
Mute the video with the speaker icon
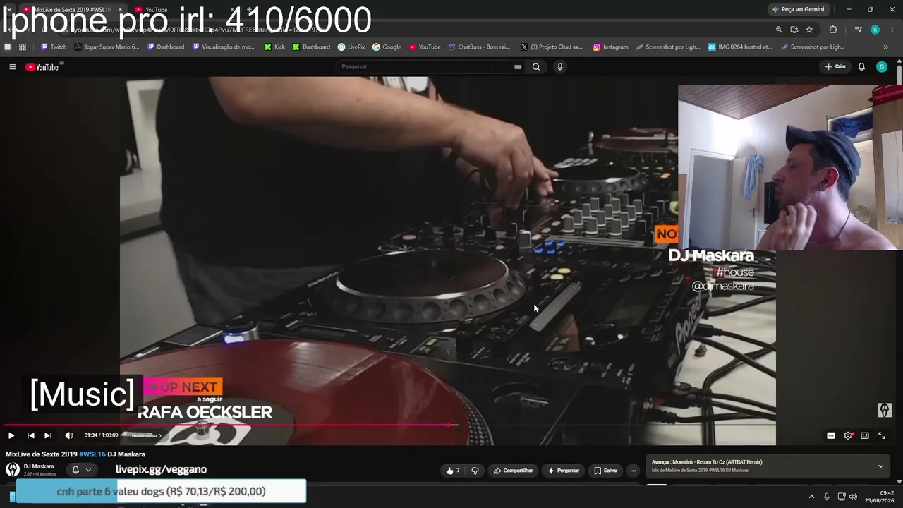(x=69, y=435)
